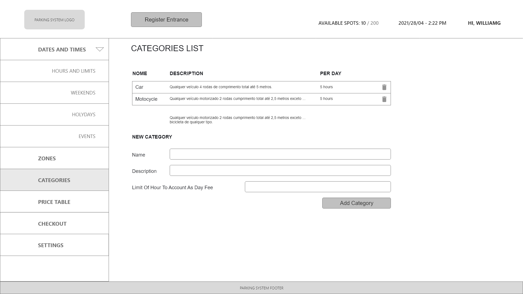523x294 pixels.
Task: Select the Categories sidebar item
Action: click(x=54, y=180)
